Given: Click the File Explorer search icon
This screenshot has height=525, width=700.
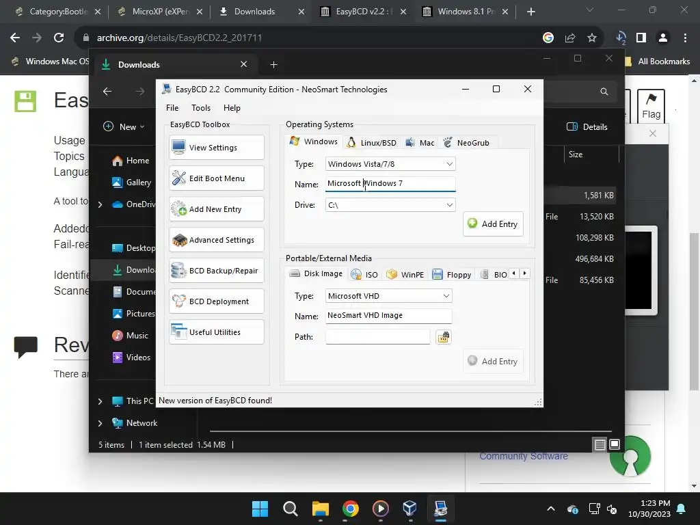Looking at the screenshot, I should point(604,92).
